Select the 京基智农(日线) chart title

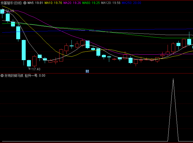point(11,3)
